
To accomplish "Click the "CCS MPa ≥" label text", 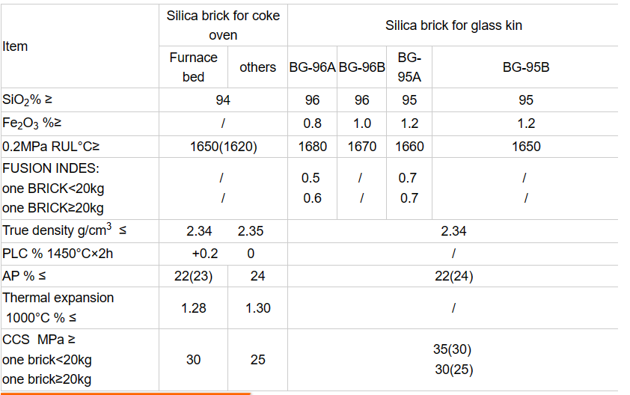I will tap(39, 340).
